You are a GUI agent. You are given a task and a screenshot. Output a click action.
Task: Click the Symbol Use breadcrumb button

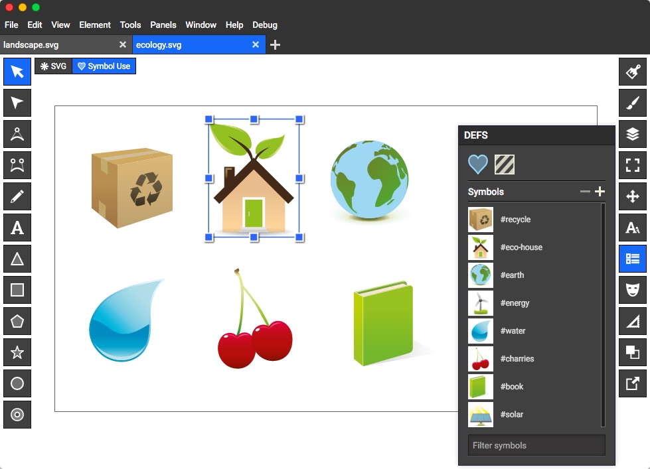click(x=104, y=66)
